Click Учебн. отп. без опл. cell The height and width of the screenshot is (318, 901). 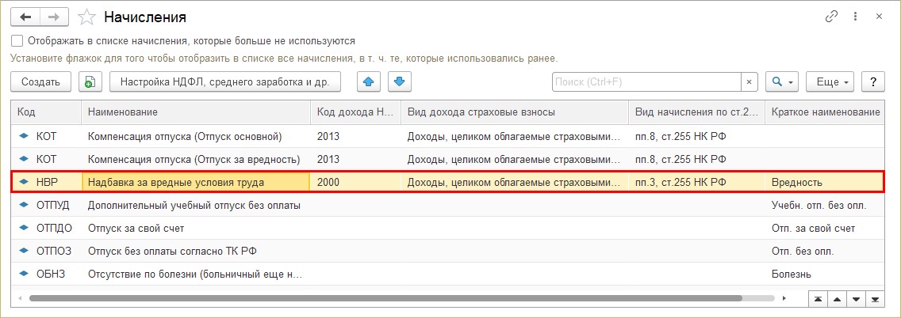coord(826,205)
